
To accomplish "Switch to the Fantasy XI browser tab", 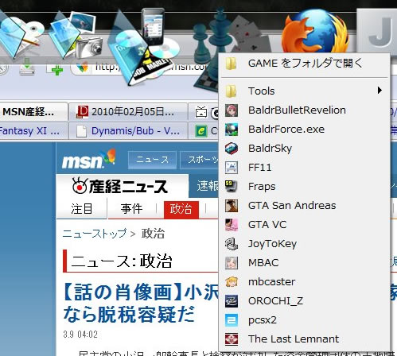I will [33, 131].
